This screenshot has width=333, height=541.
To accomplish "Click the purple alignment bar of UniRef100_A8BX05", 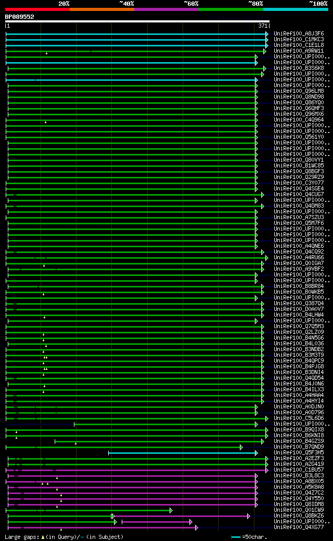I will (132, 482).
